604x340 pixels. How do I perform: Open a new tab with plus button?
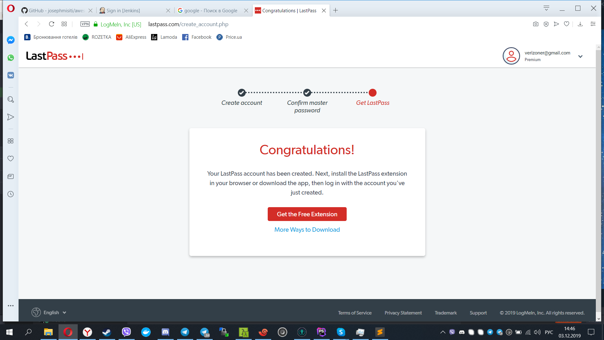[336, 10]
